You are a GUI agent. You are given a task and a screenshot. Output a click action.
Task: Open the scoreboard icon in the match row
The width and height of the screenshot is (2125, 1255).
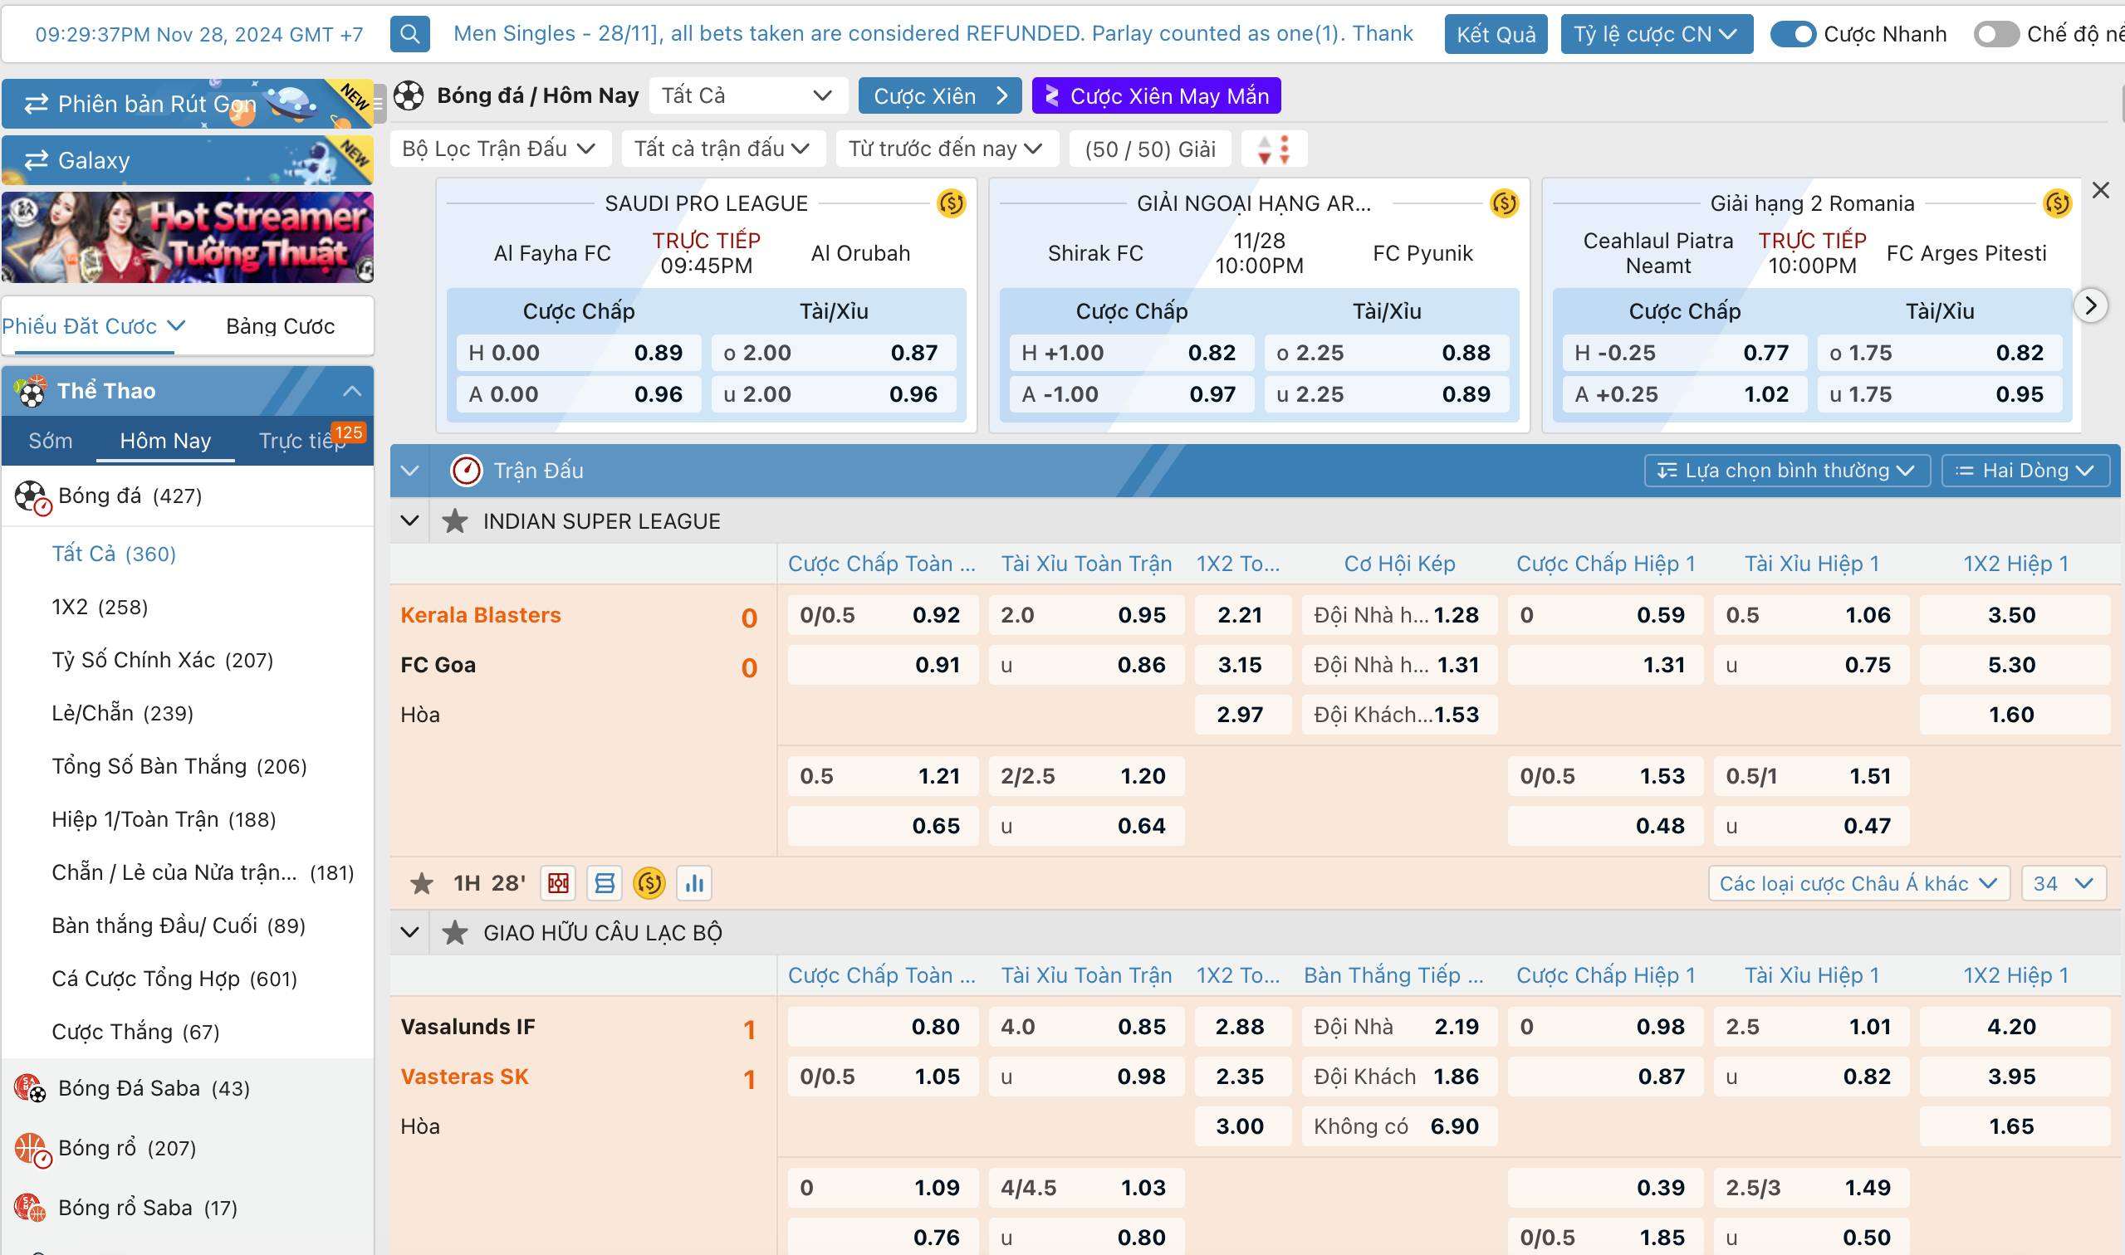click(604, 884)
